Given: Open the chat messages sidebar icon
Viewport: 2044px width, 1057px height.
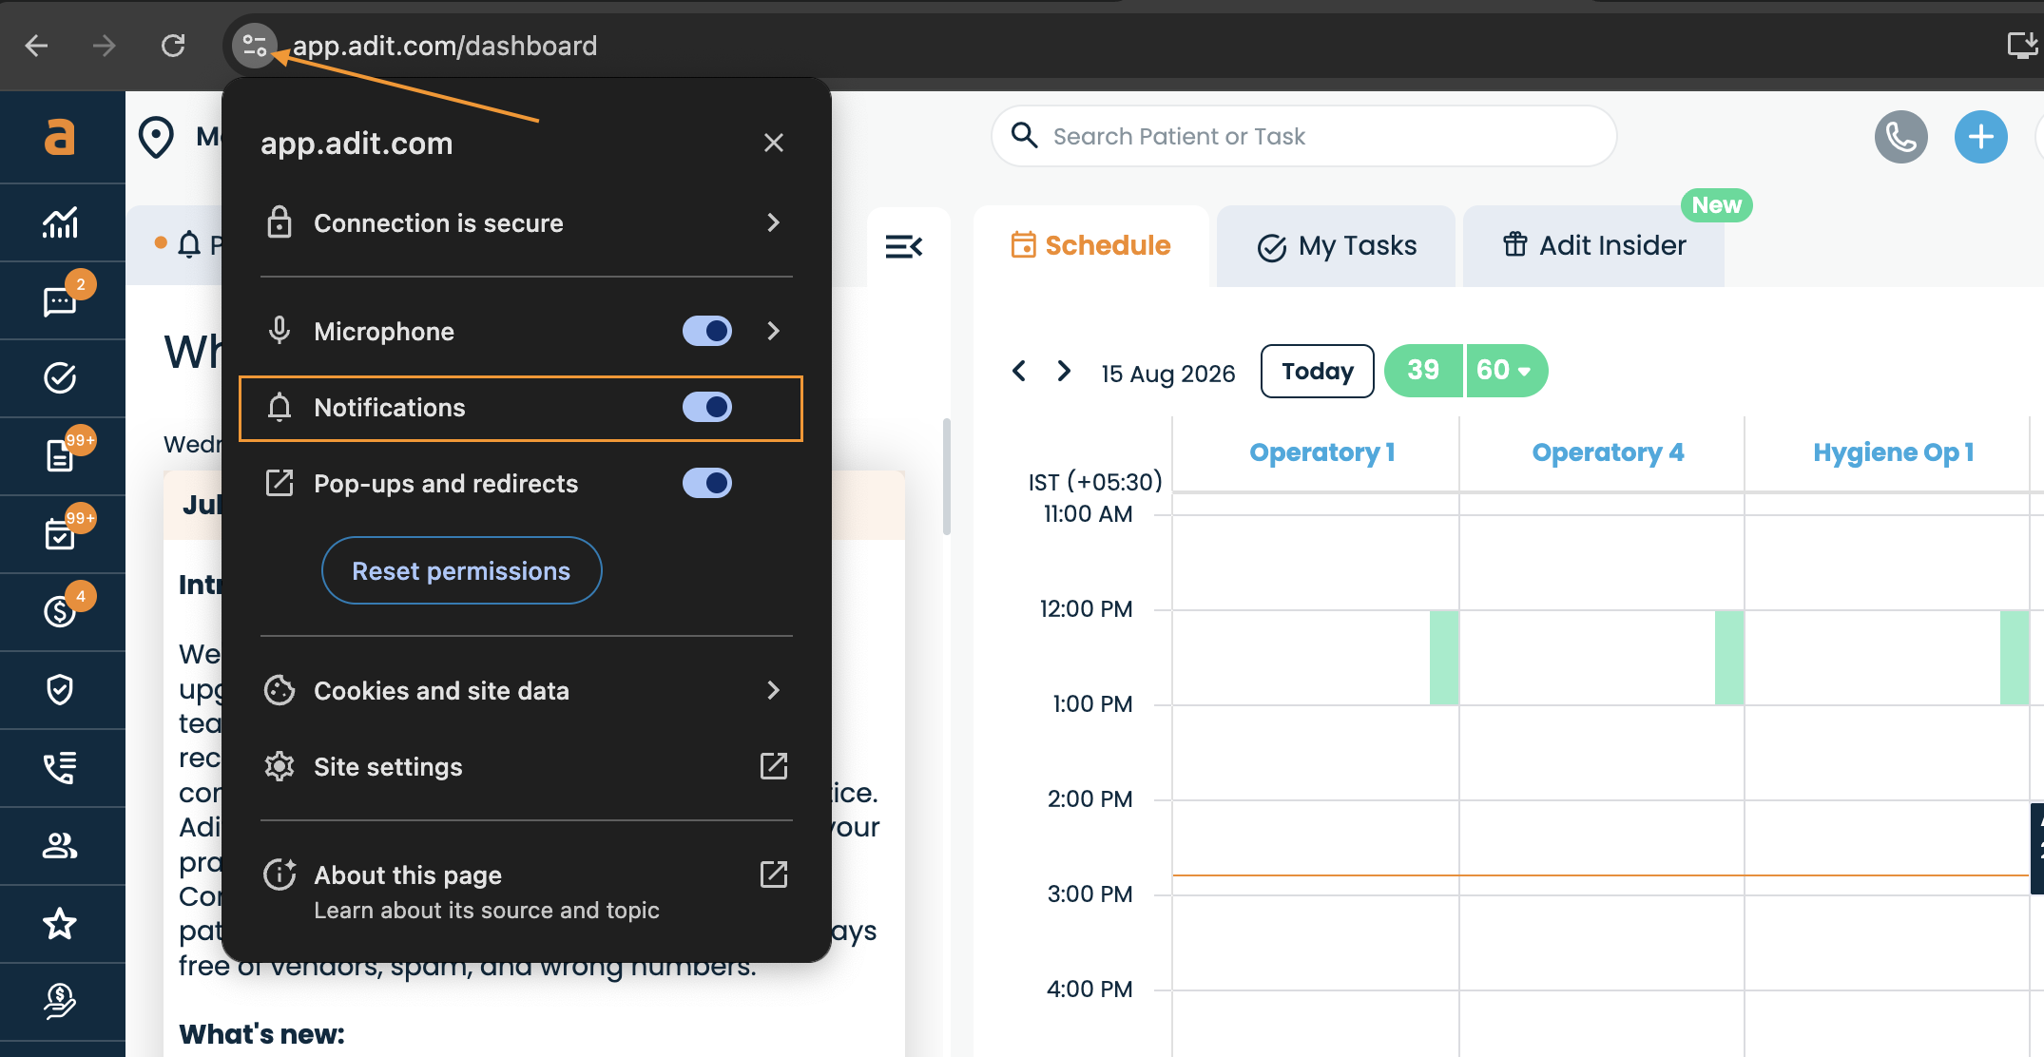Looking at the screenshot, I should (60, 300).
